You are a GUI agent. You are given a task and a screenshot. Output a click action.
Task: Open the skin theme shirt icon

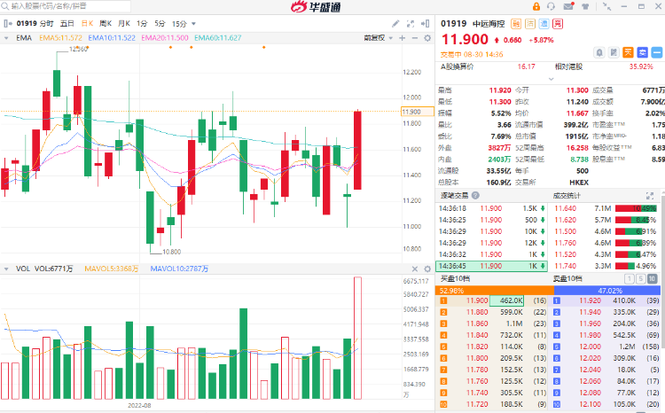click(589, 6)
